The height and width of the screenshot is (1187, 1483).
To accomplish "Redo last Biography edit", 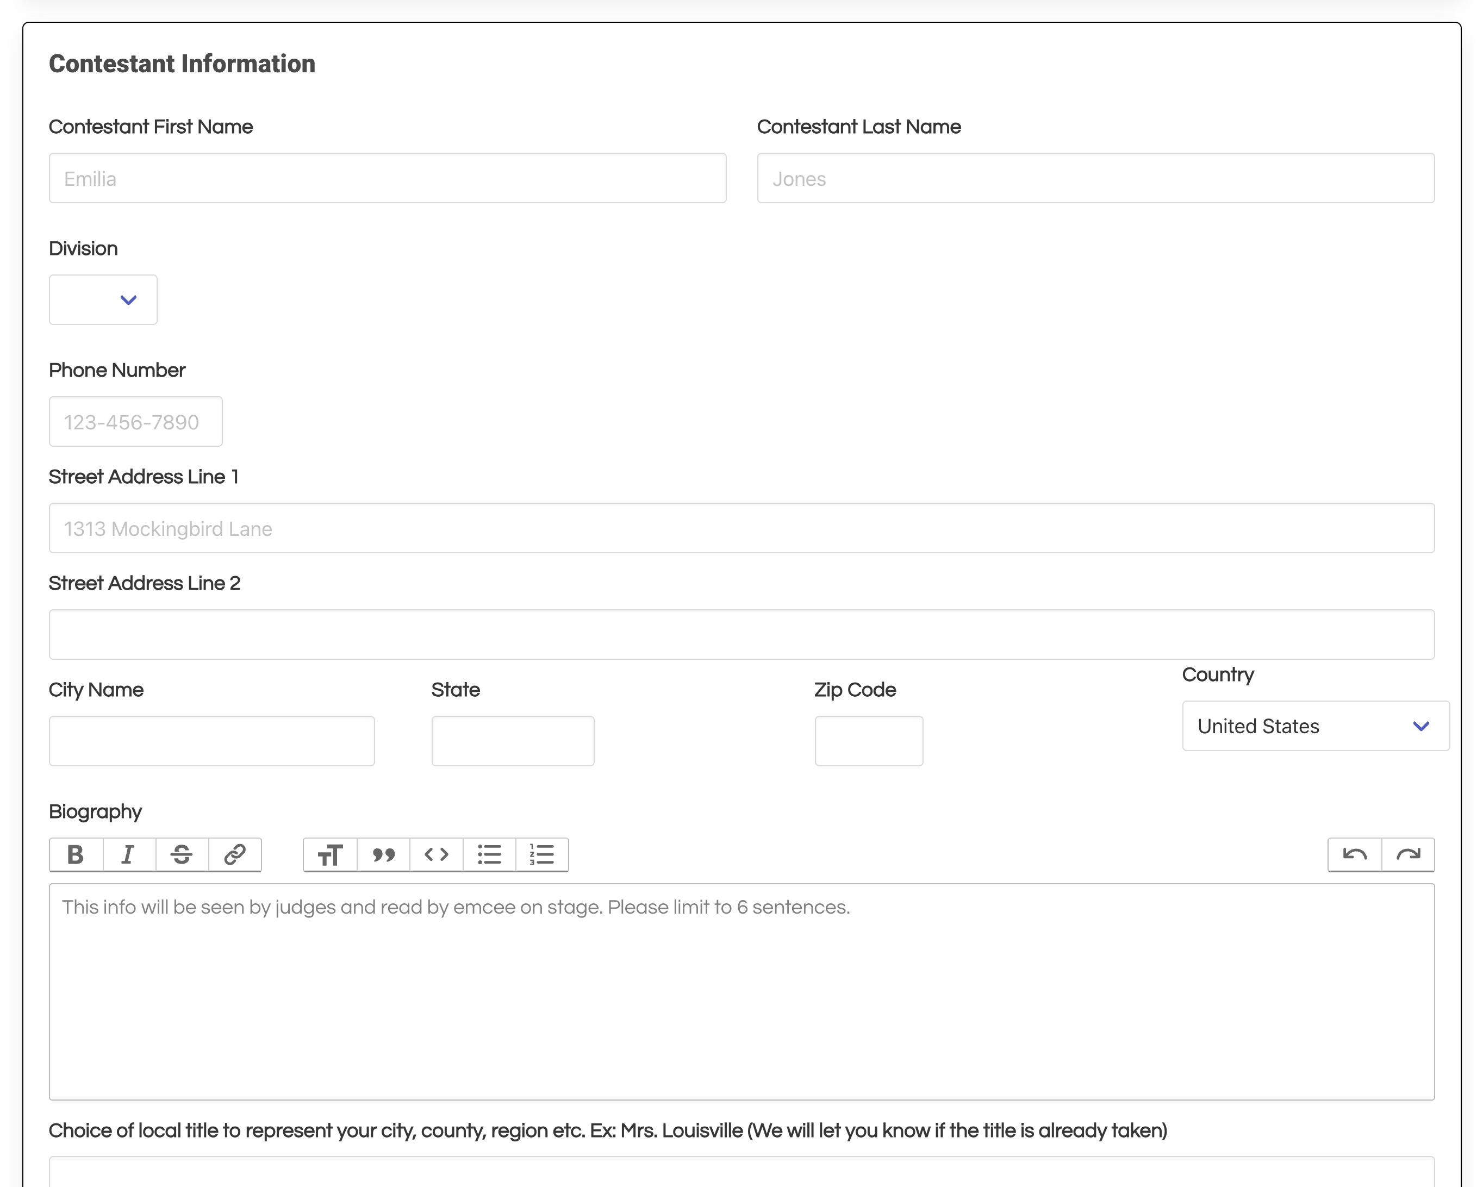I will click(1408, 855).
